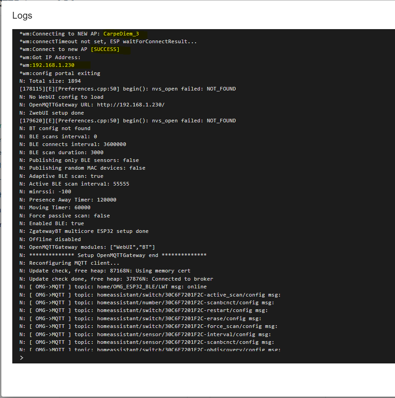Viewport: 395px width, 398px height.
Task: Click the erase/config topic log line
Action: pyautogui.click(x=140, y=318)
